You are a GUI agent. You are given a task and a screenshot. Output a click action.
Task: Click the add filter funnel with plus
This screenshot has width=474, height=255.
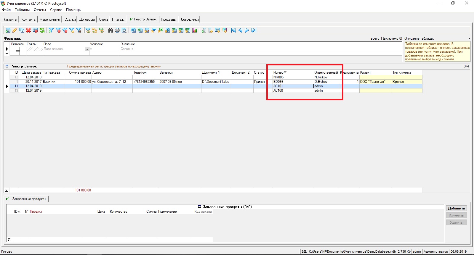coord(51,30)
